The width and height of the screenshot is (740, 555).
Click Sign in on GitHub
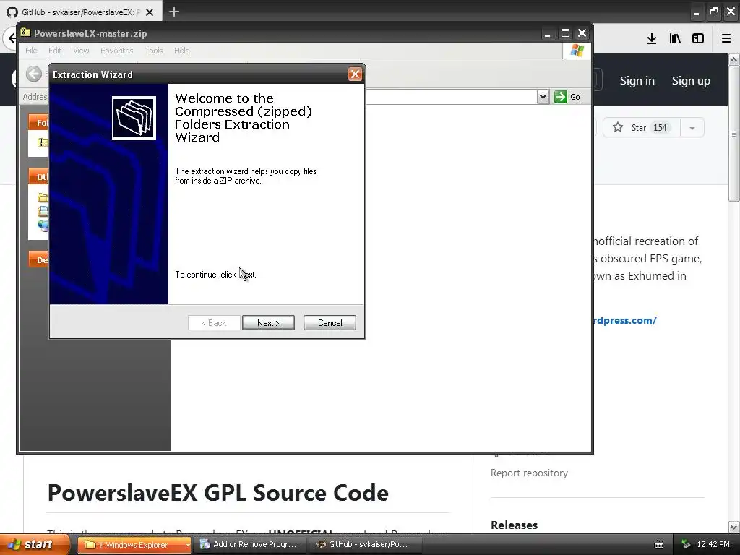(x=637, y=81)
